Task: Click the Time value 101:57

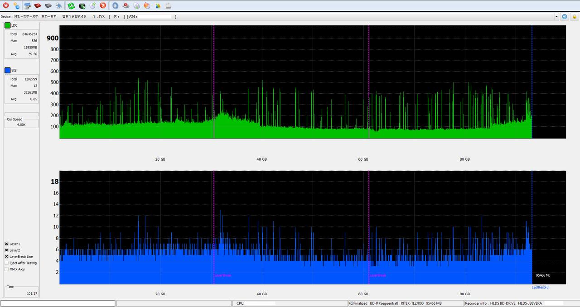Action: (32, 293)
